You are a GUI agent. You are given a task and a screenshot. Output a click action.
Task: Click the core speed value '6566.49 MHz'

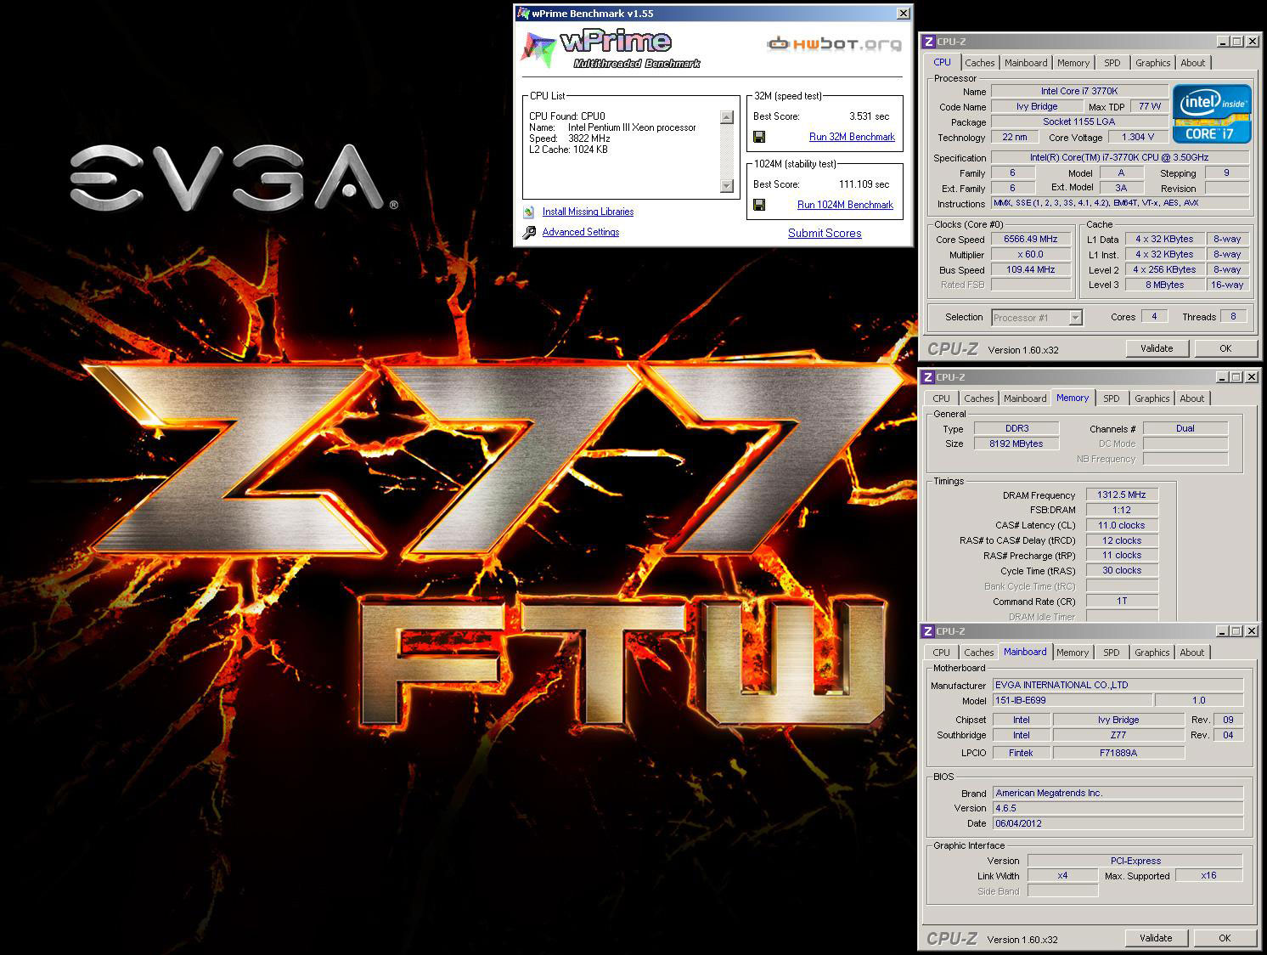pyautogui.click(x=1031, y=239)
